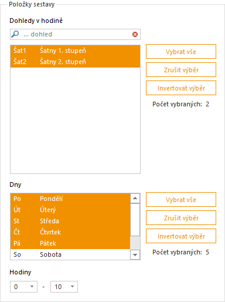Select the Šat1 Šatny 1. stupeň row

pyautogui.click(x=75, y=51)
